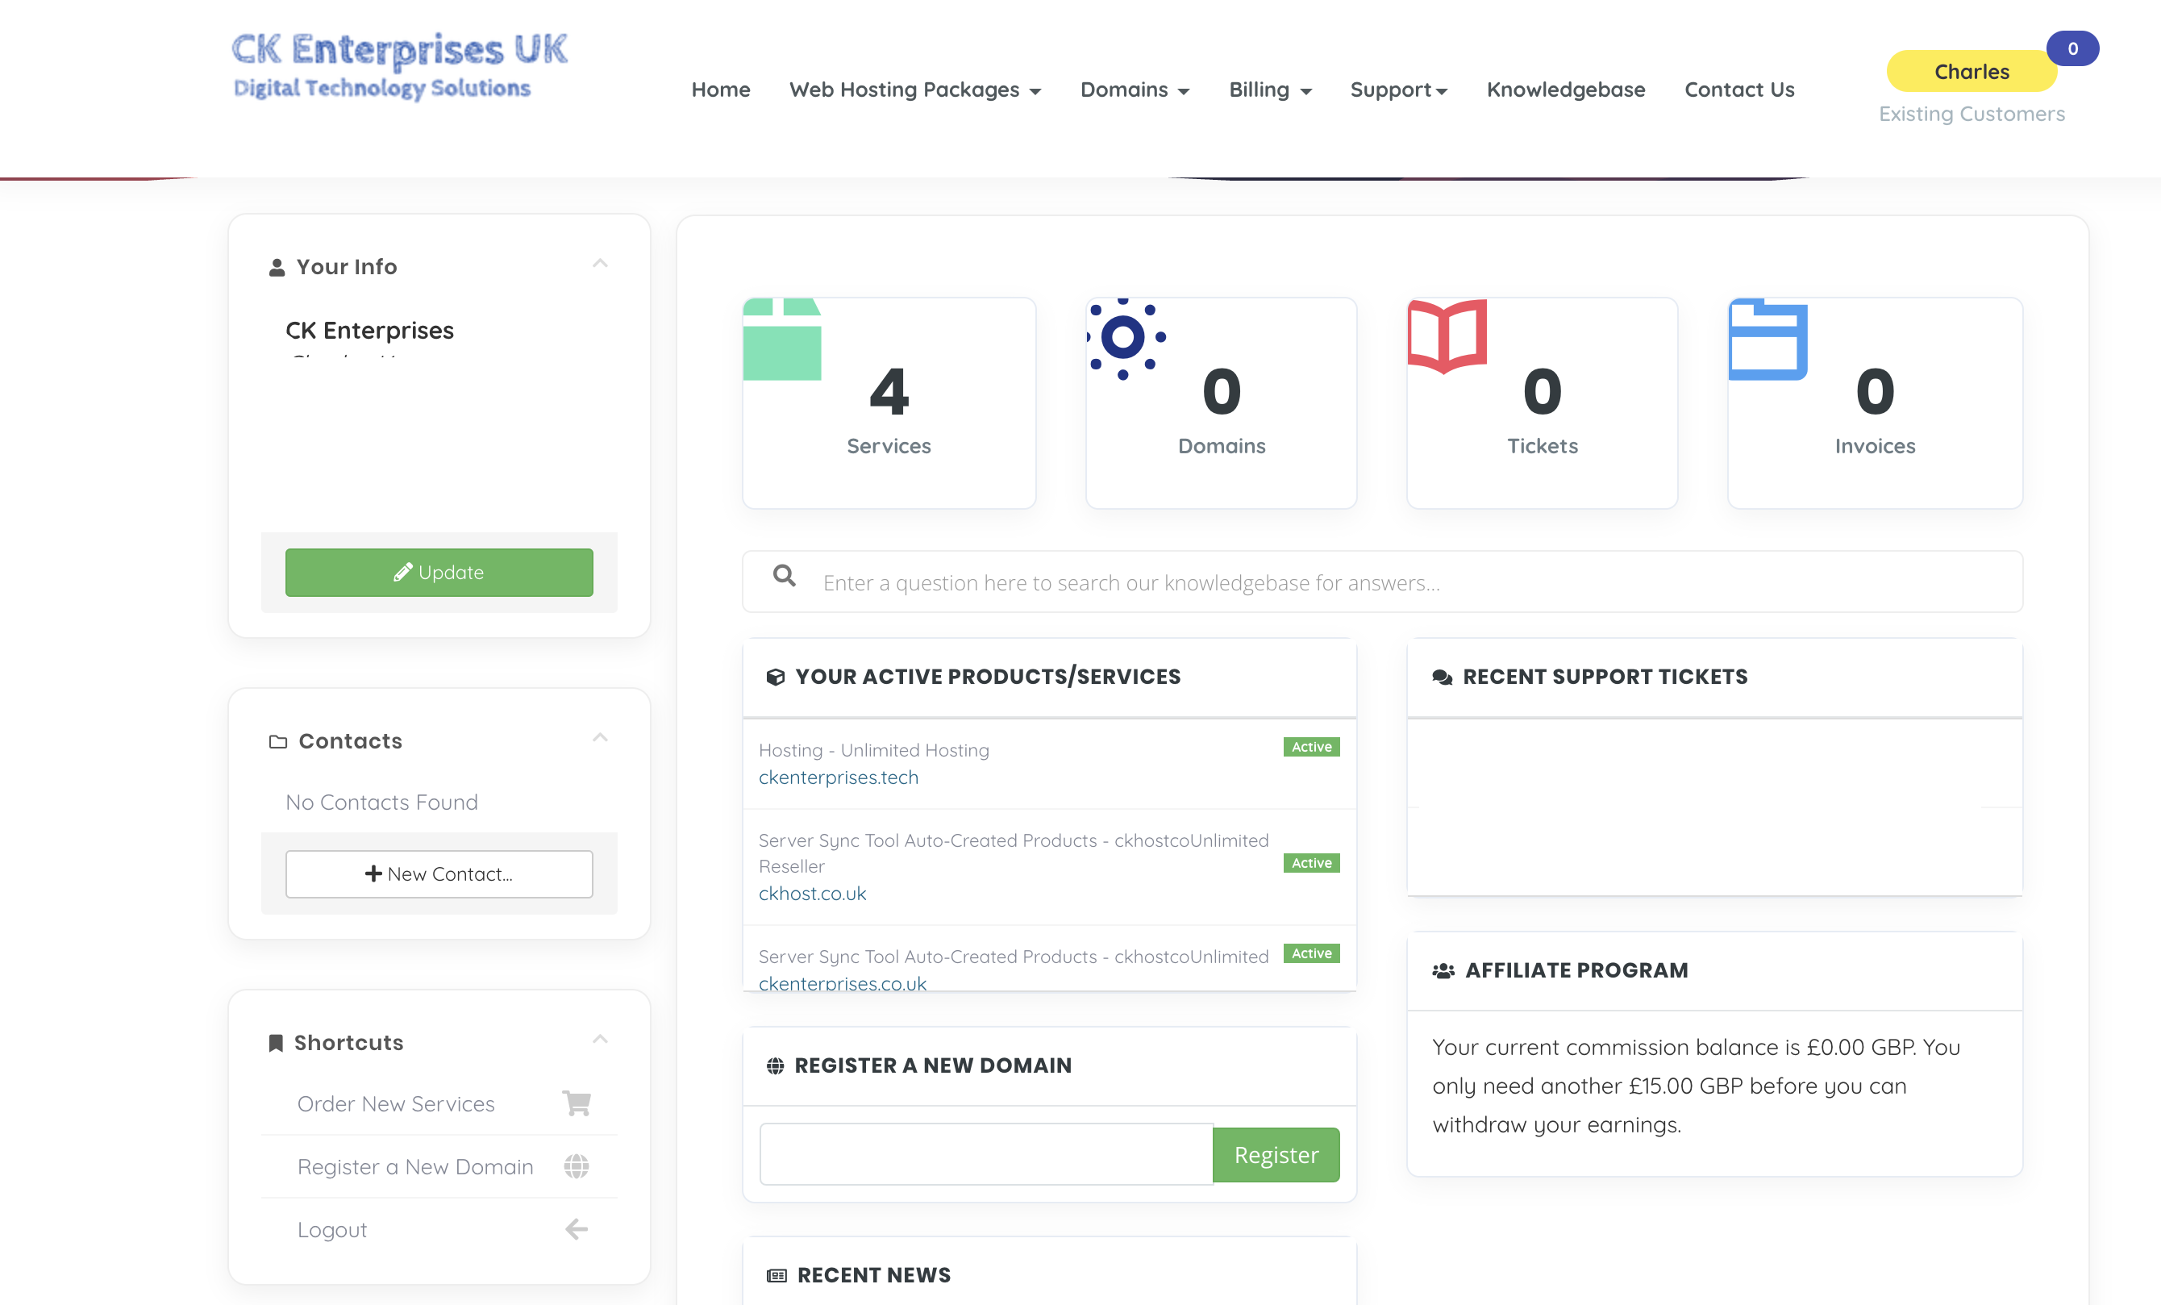The image size is (2161, 1305).
Task: Click the Domains label in stats tile
Action: [x=1222, y=445]
